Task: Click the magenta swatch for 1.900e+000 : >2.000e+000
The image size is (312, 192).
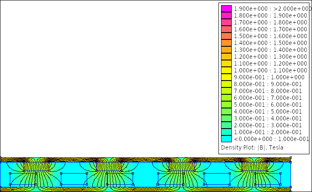Action: tap(226, 9)
